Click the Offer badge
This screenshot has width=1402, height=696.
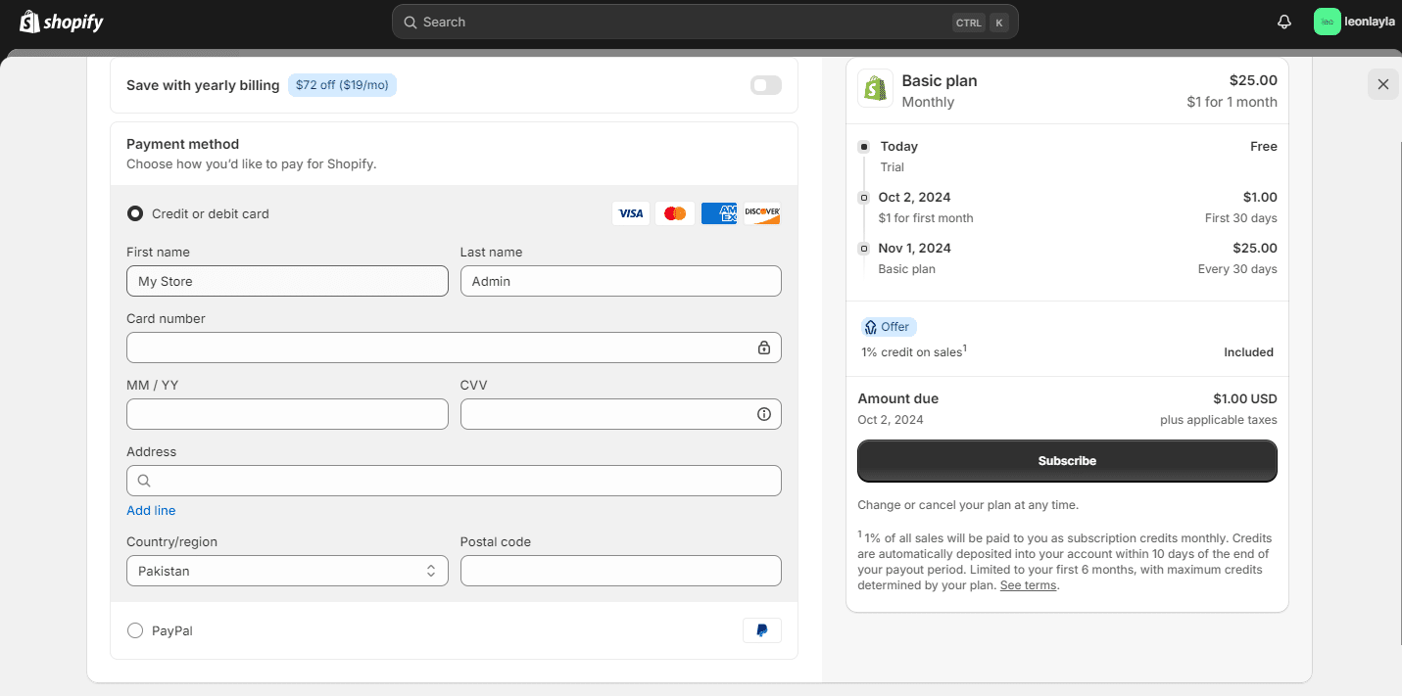pyautogui.click(x=888, y=326)
